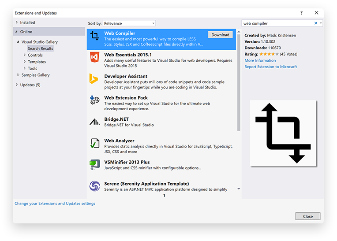Click the Web Compiler extension icon
The height and width of the screenshot is (241, 337).
94,36
